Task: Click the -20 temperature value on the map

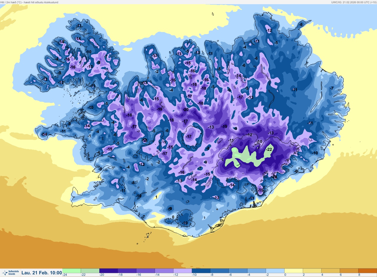Action: (186, 109)
